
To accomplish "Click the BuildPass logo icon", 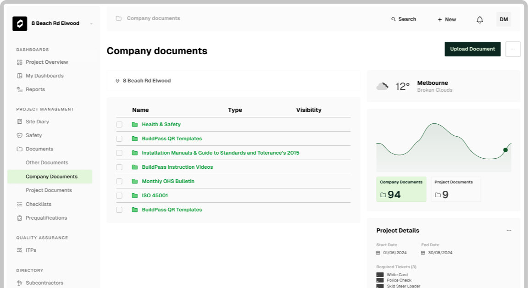I will 20,23.
